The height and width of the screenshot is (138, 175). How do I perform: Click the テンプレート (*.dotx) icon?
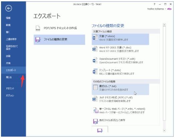click(x=95, y=72)
